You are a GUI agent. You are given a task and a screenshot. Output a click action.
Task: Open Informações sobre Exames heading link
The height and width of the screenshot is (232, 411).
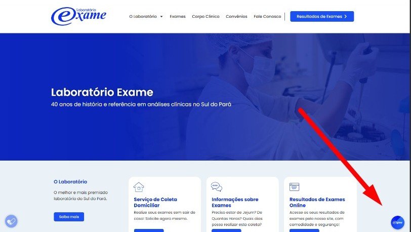pyautogui.click(x=235, y=202)
